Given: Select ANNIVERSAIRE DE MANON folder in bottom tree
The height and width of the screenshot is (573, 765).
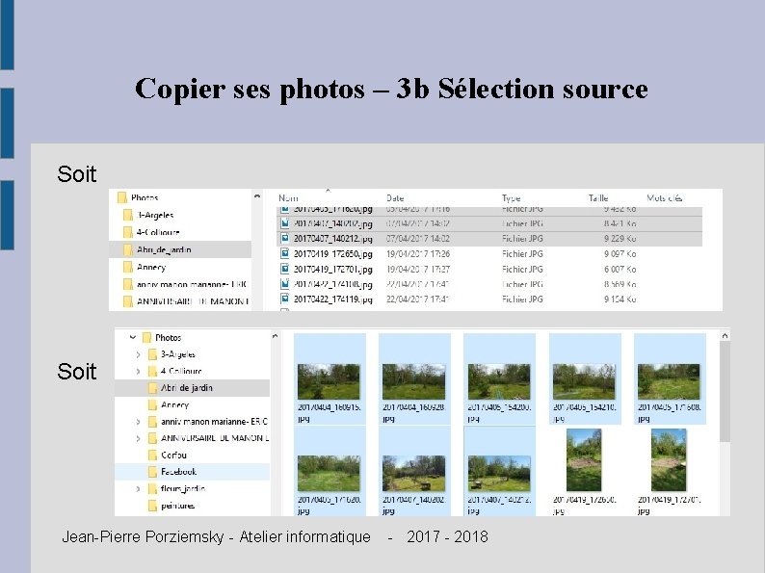Looking at the screenshot, I should coord(207,438).
